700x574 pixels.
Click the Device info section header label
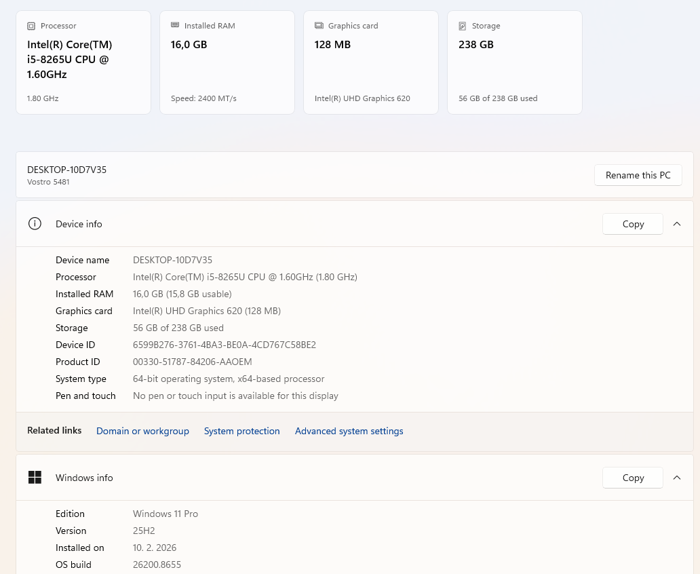coord(79,224)
